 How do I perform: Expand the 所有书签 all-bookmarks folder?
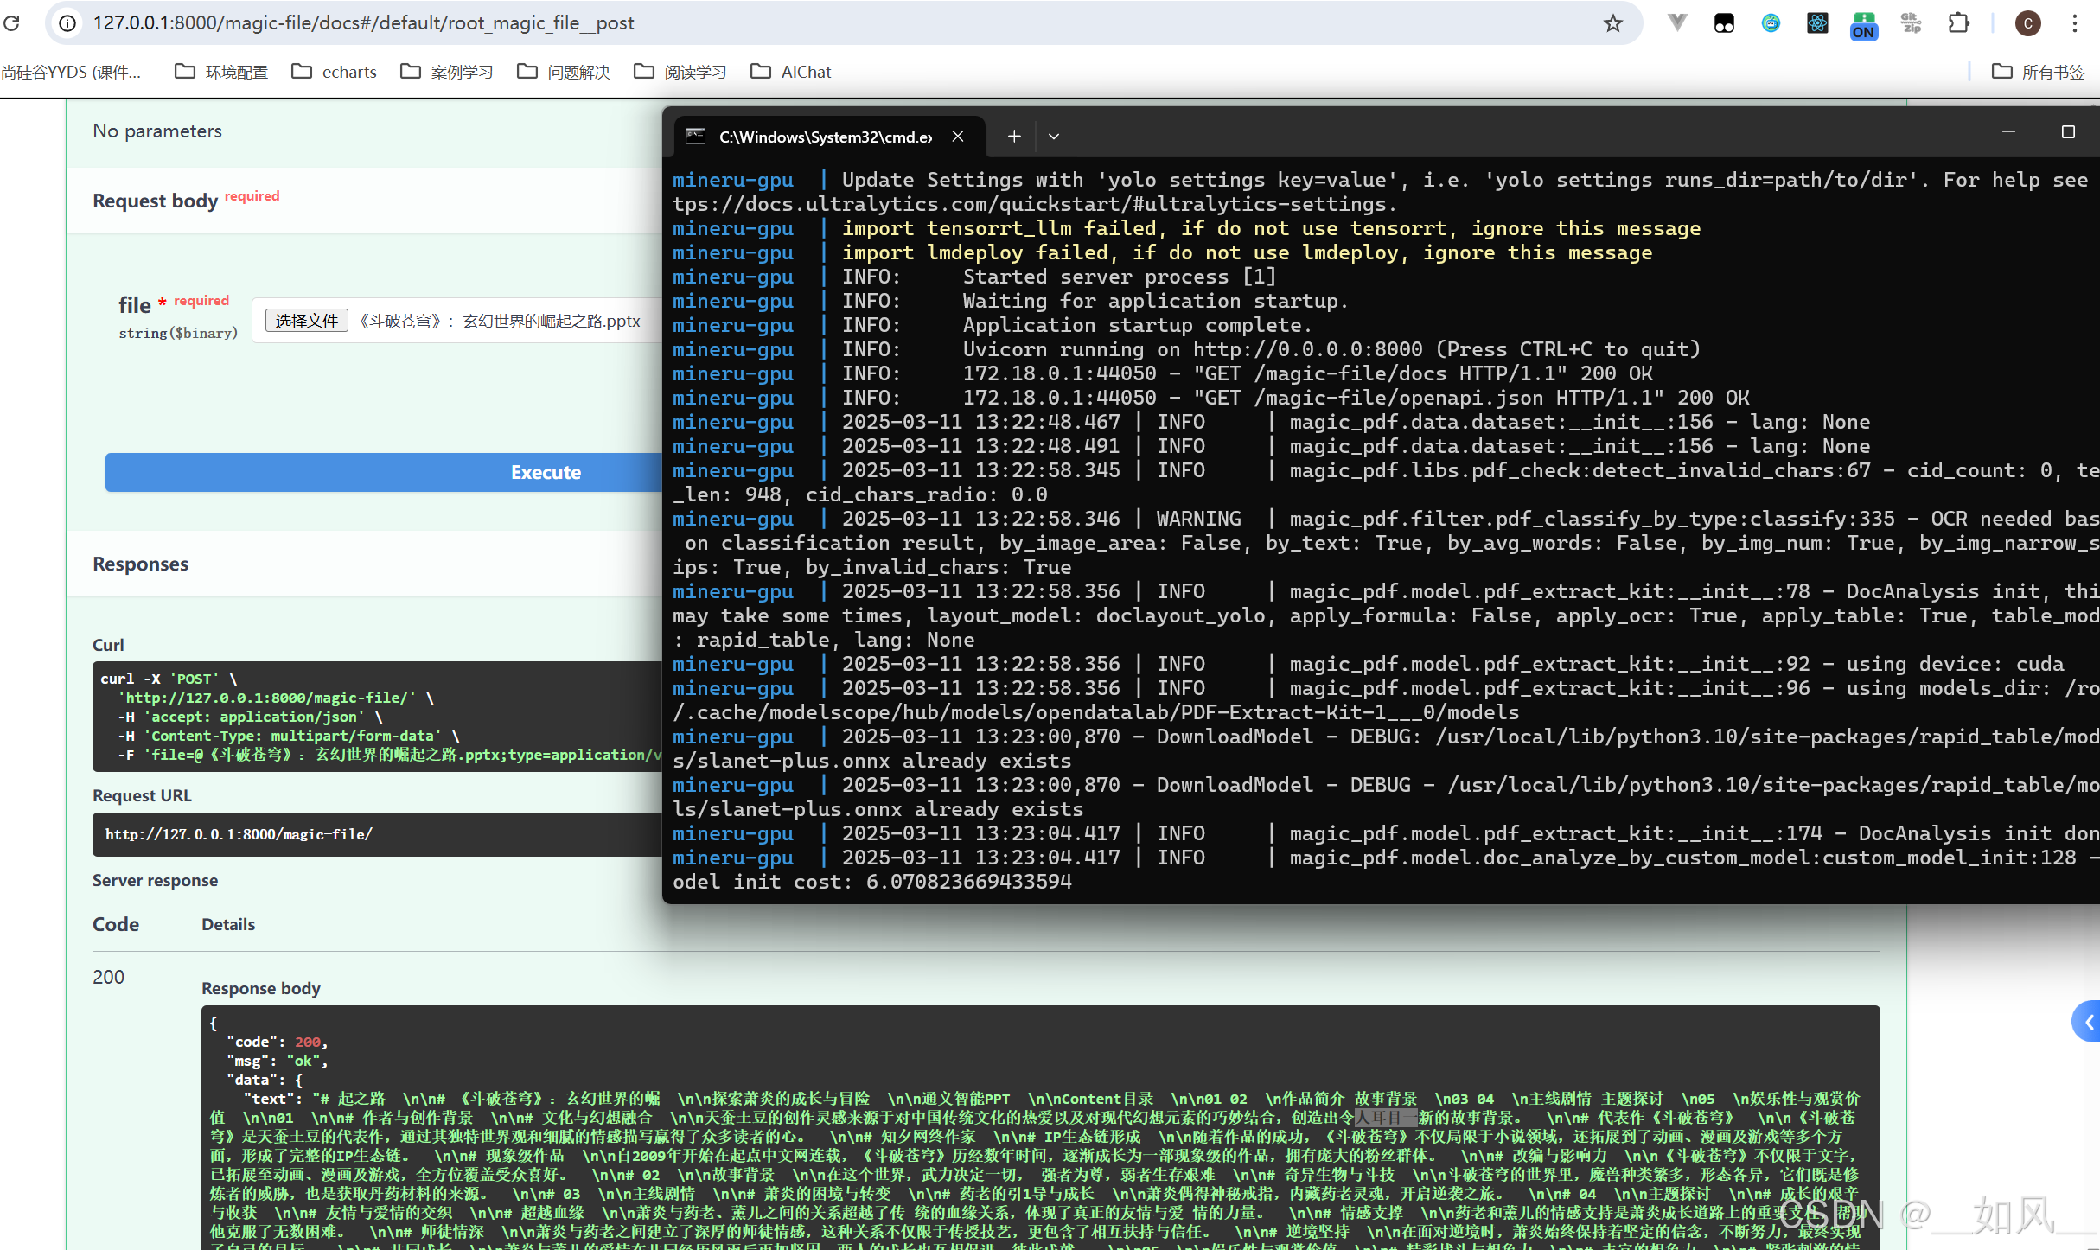(x=2038, y=72)
